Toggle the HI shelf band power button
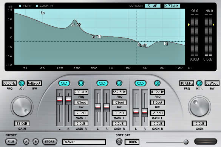 (199, 83)
